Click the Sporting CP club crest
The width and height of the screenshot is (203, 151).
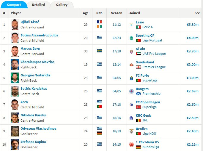coord(131,38)
